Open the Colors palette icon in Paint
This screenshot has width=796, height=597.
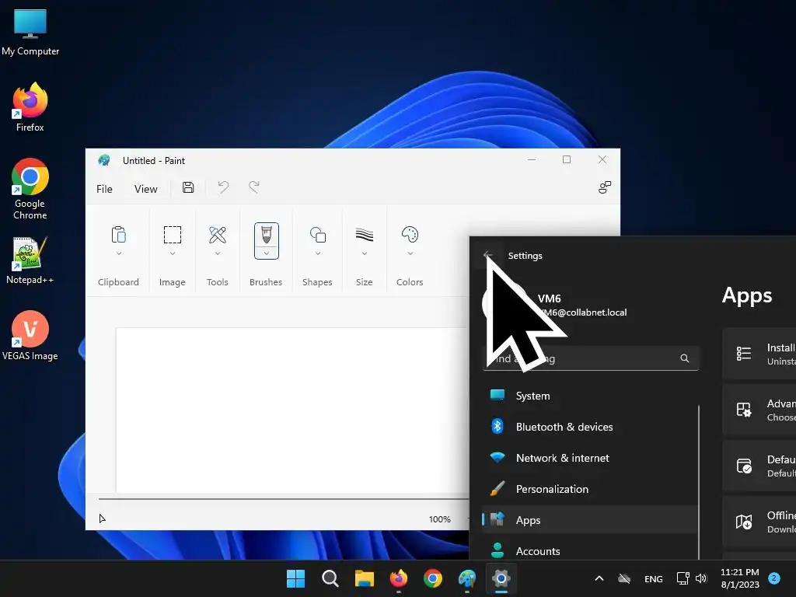pos(410,235)
